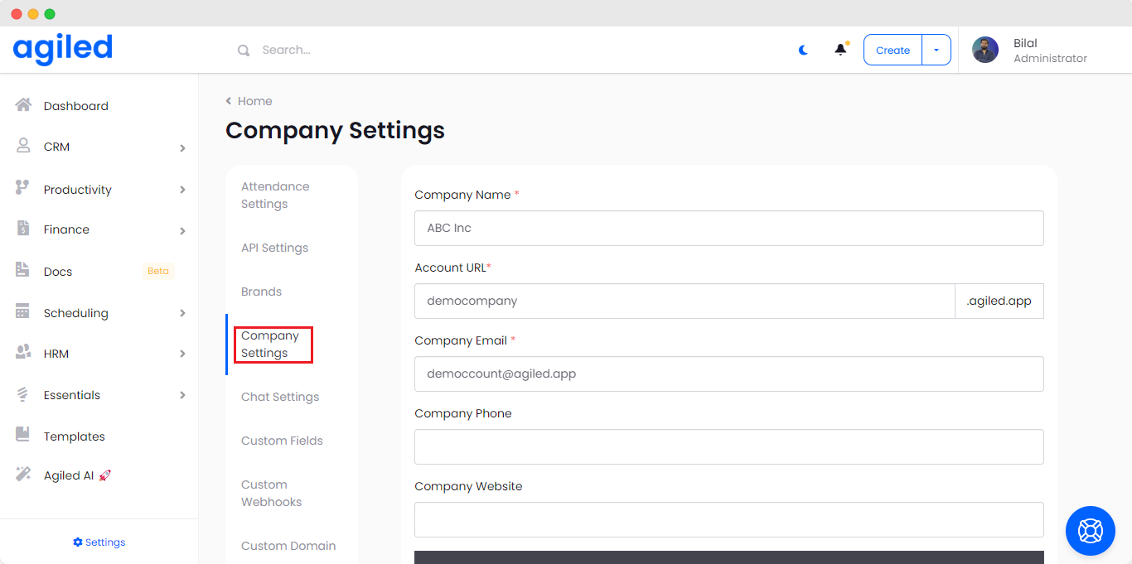
Task: Open the Chat Settings section
Action: point(280,397)
